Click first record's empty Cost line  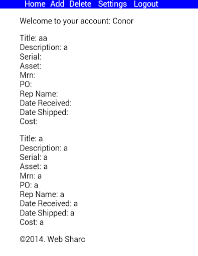29,121
